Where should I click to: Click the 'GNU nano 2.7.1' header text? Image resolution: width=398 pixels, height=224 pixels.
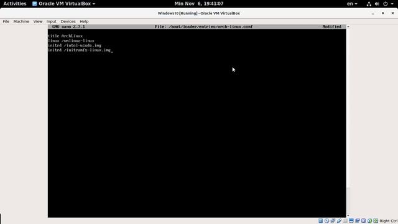coord(68,27)
